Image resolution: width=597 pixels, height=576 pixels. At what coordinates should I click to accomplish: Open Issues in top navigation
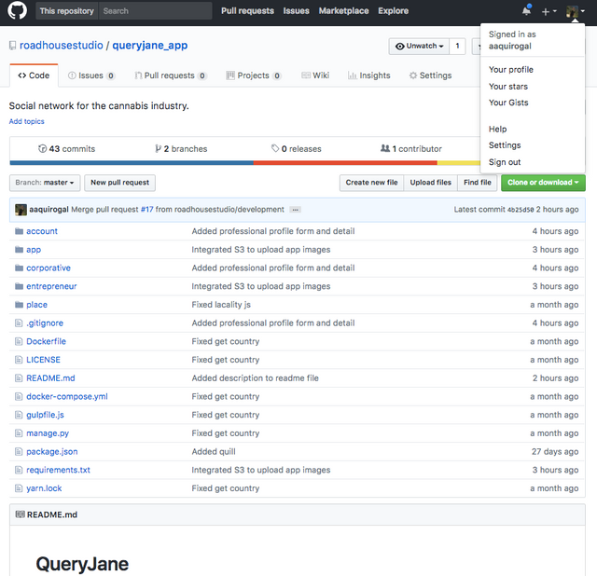[x=297, y=10]
